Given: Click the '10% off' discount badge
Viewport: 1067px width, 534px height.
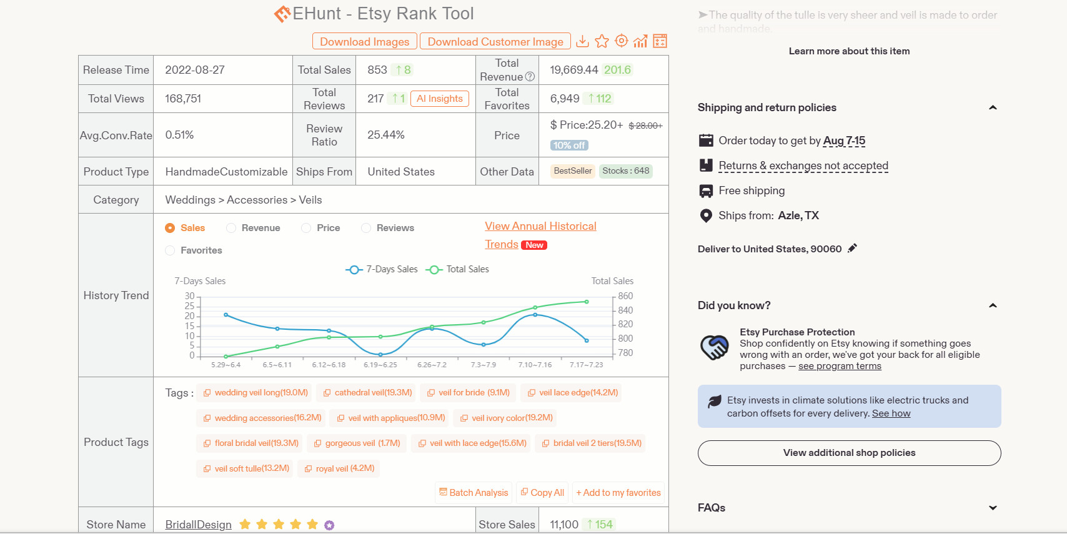Looking at the screenshot, I should tap(569, 146).
